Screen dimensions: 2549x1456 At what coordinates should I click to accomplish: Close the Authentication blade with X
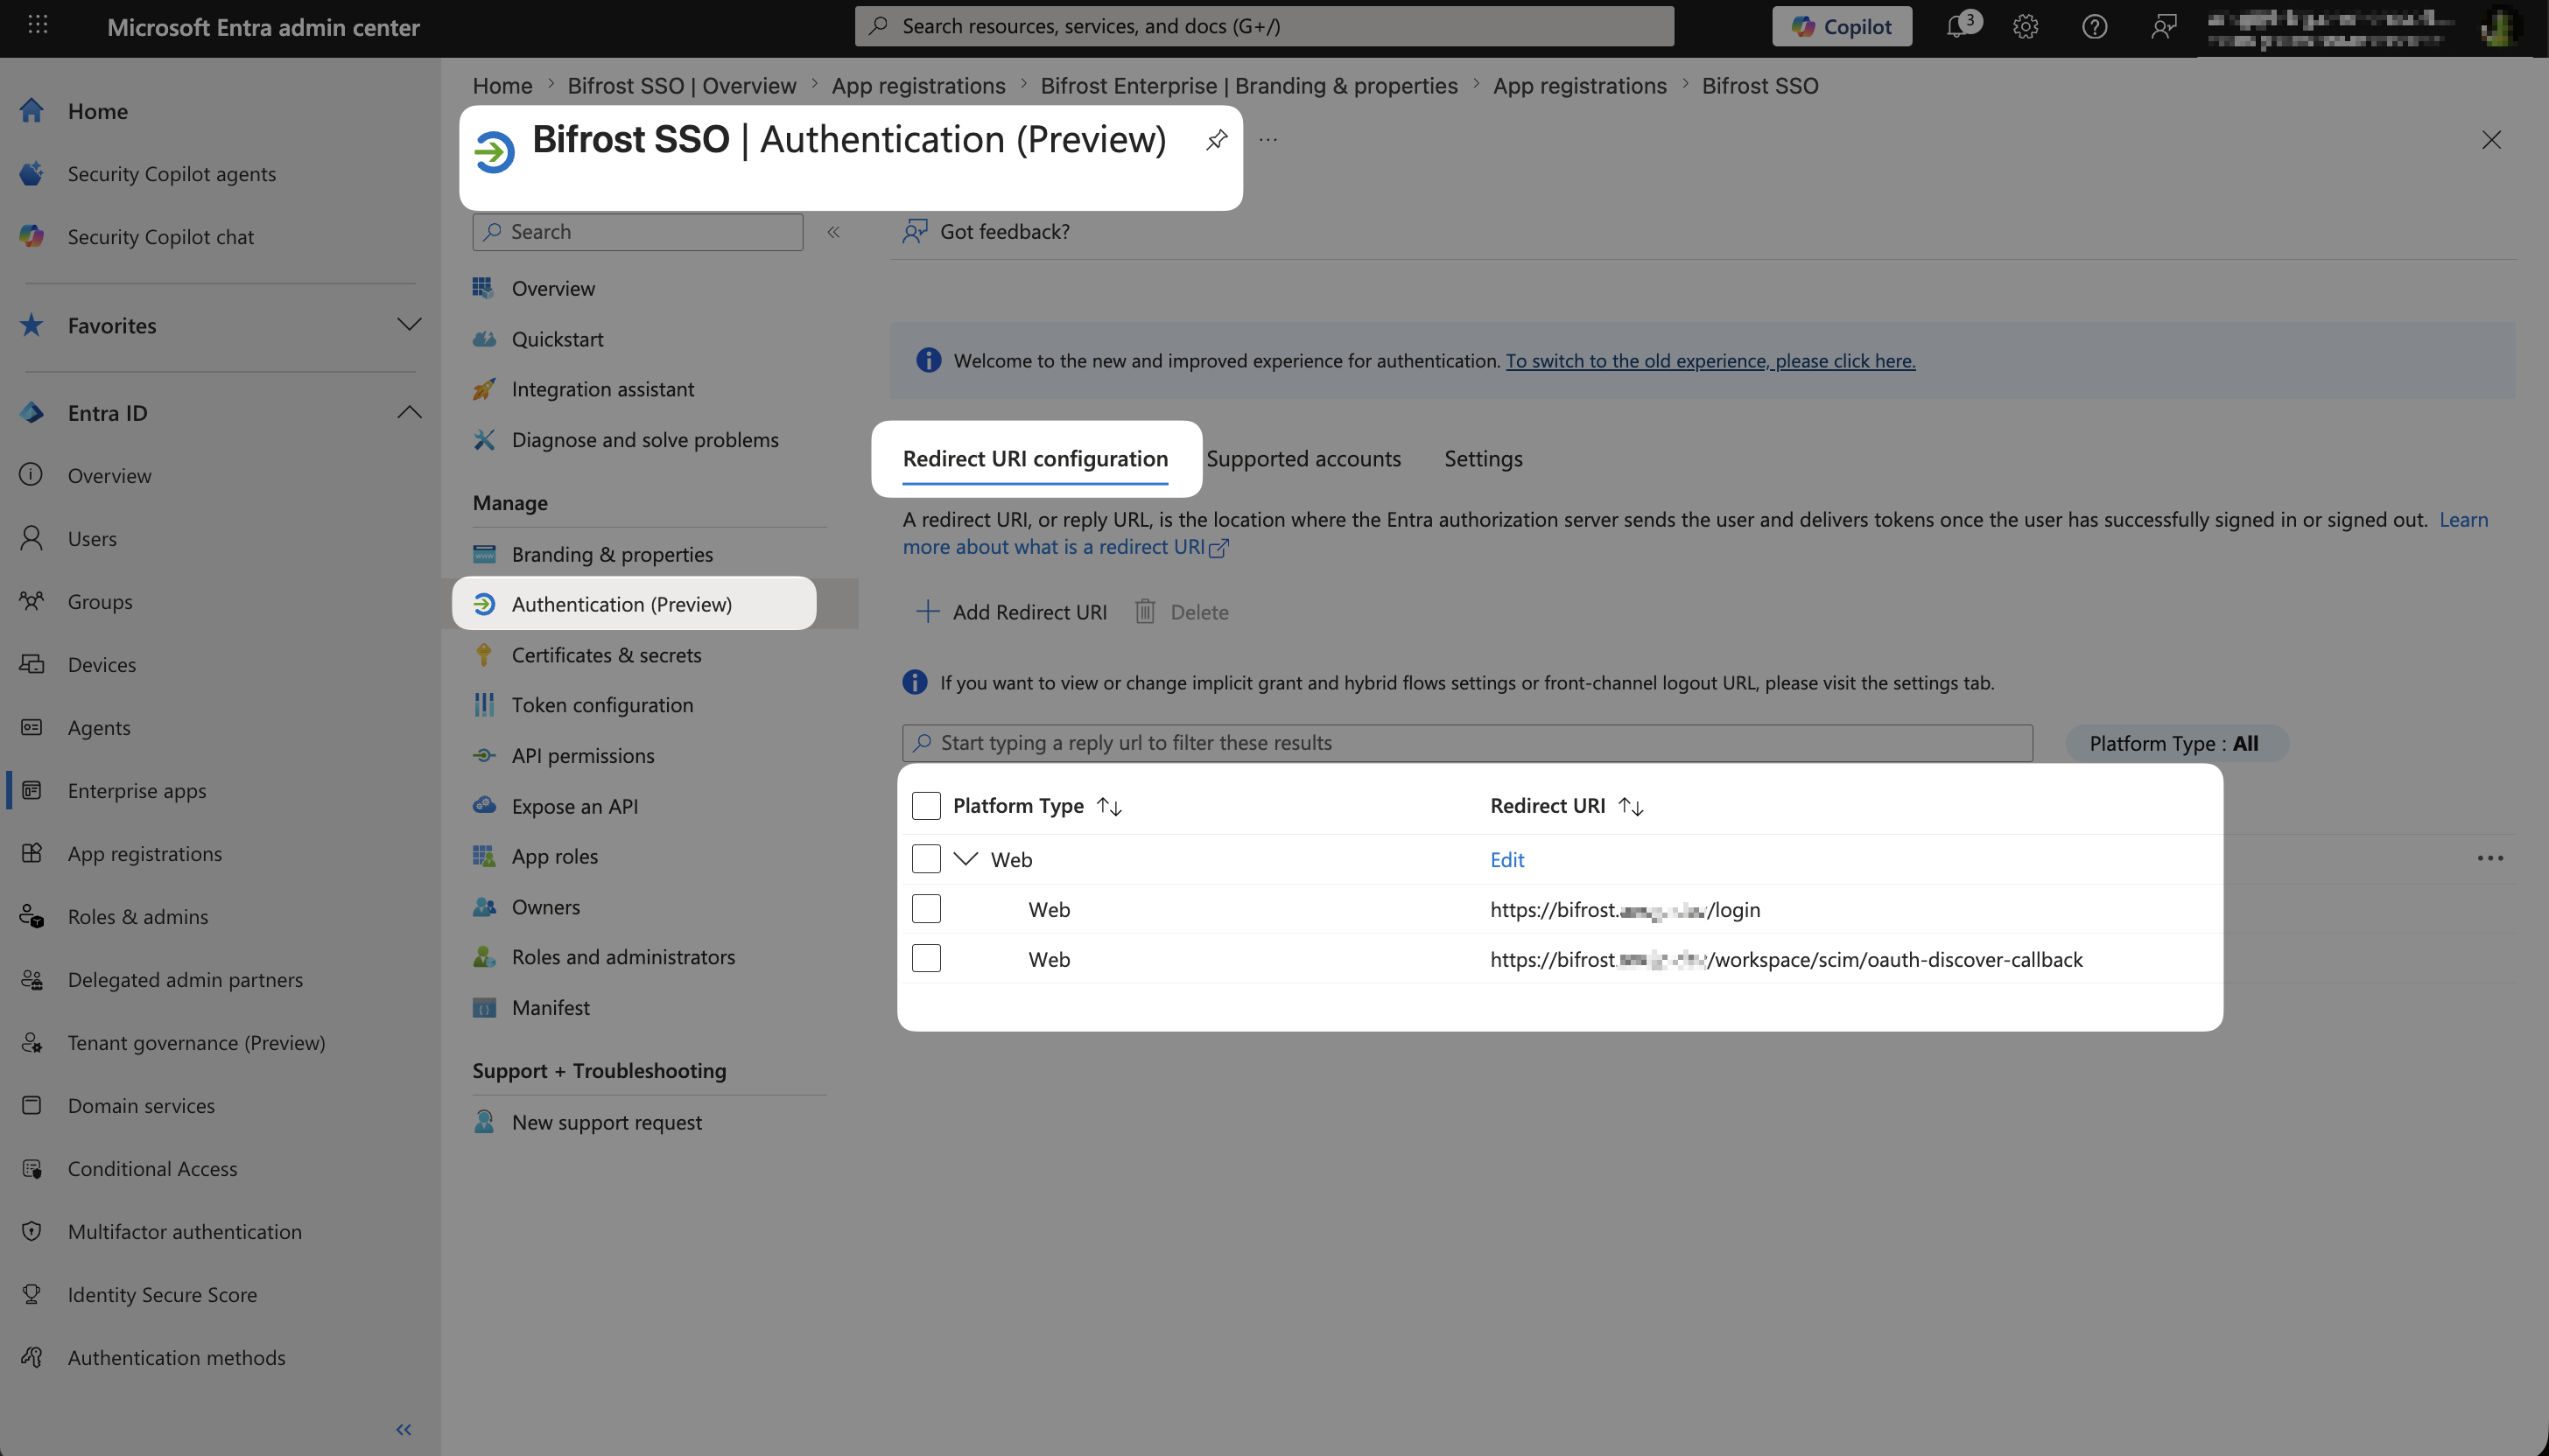point(2491,140)
